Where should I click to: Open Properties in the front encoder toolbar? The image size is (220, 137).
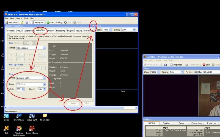(38, 22)
